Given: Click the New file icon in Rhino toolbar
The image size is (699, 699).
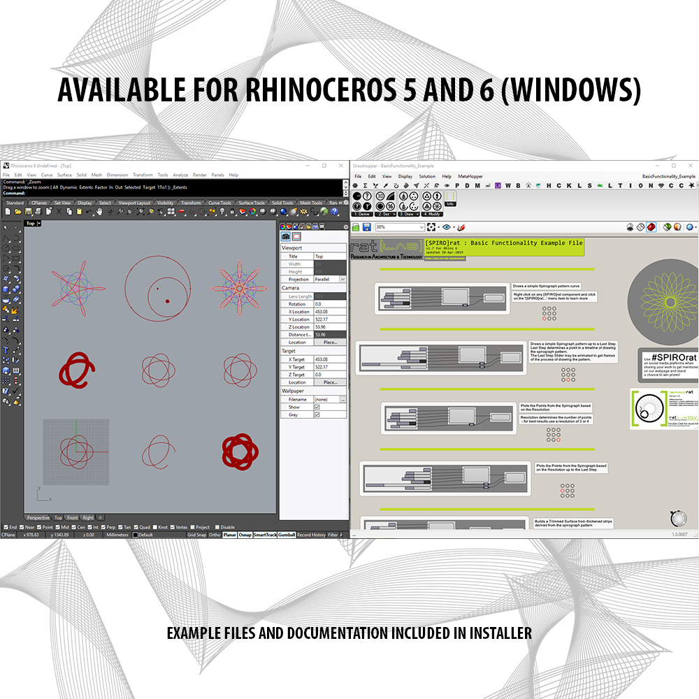Looking at the screenshot, I should point(8,212).
